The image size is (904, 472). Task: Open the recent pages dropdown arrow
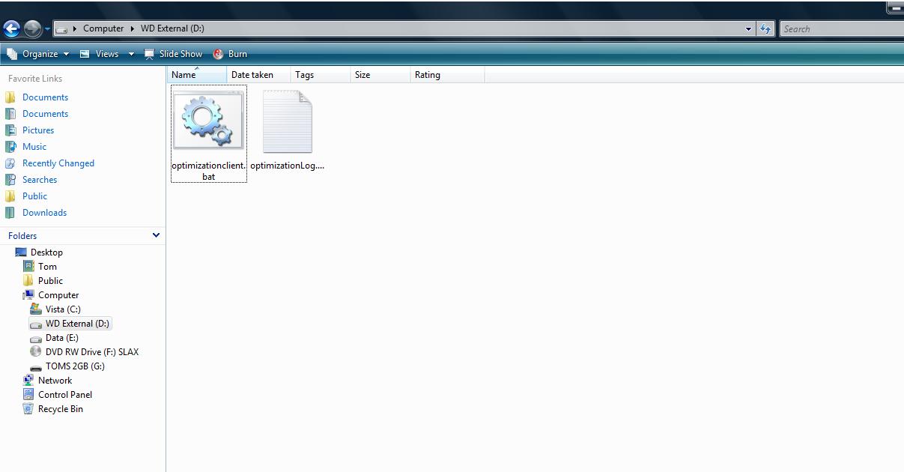point(47,29)
